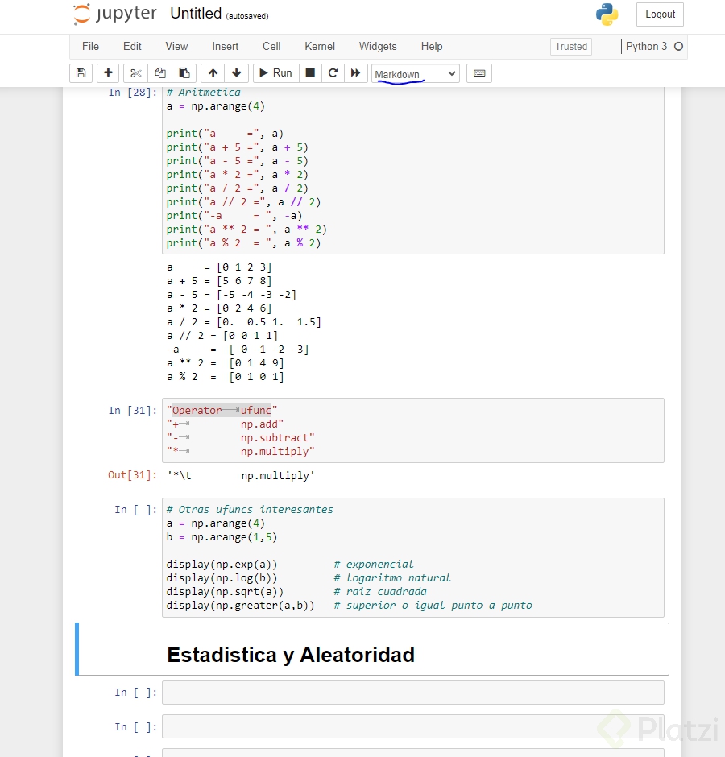Insert a new cell with the plus icon
The width and height of the screenshot is (725, 757).
click(x=108, y=72)
